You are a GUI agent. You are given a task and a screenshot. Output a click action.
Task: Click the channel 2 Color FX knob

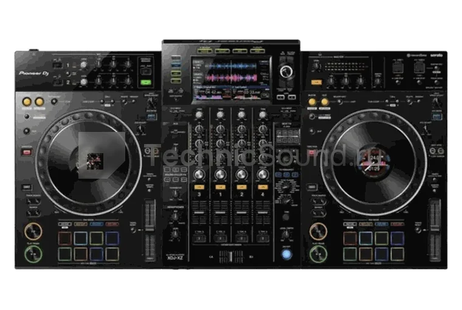pyautogui.click(x=241, y=174)
